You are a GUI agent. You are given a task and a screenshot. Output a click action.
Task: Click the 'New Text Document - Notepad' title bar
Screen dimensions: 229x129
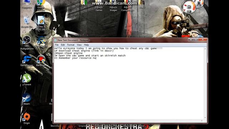(121, 40)
